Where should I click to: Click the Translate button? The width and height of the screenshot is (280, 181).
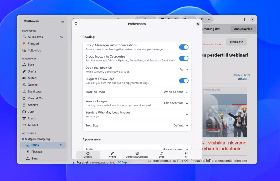[x=236, y=42]
